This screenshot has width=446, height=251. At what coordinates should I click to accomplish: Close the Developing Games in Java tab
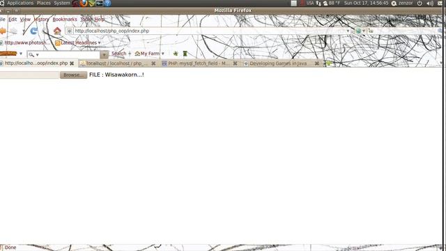click(x=316, y=63)
